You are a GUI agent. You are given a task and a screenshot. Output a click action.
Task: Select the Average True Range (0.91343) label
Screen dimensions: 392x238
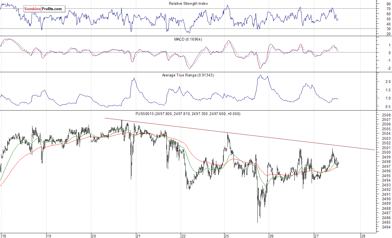(x=188, y=75)
